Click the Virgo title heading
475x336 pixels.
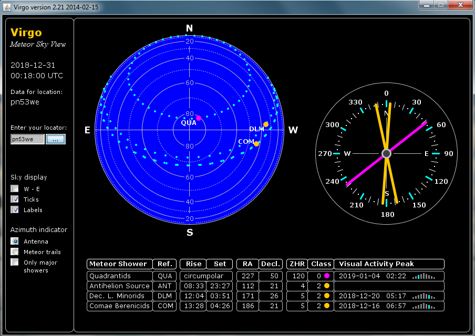(26, 33)
